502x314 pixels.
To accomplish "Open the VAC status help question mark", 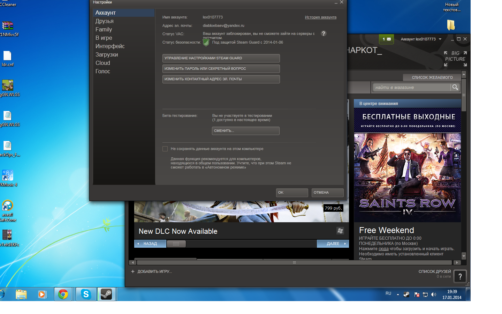I will (324, 33).
